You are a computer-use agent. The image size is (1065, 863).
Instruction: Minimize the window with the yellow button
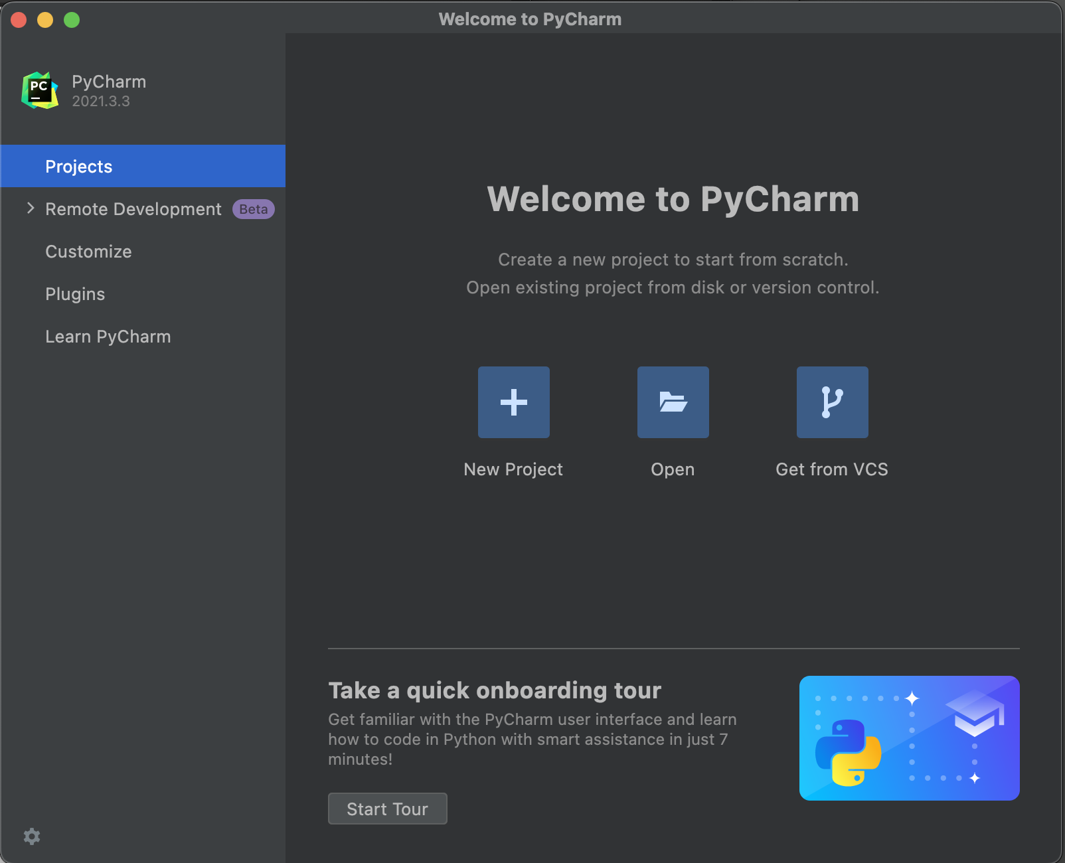coord(45,20)
